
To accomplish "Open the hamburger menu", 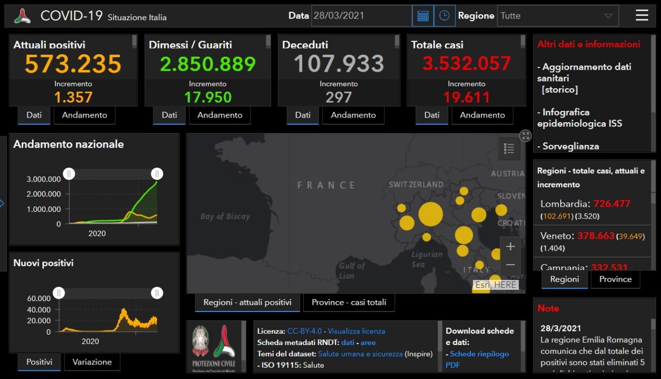I will (642, 15).
